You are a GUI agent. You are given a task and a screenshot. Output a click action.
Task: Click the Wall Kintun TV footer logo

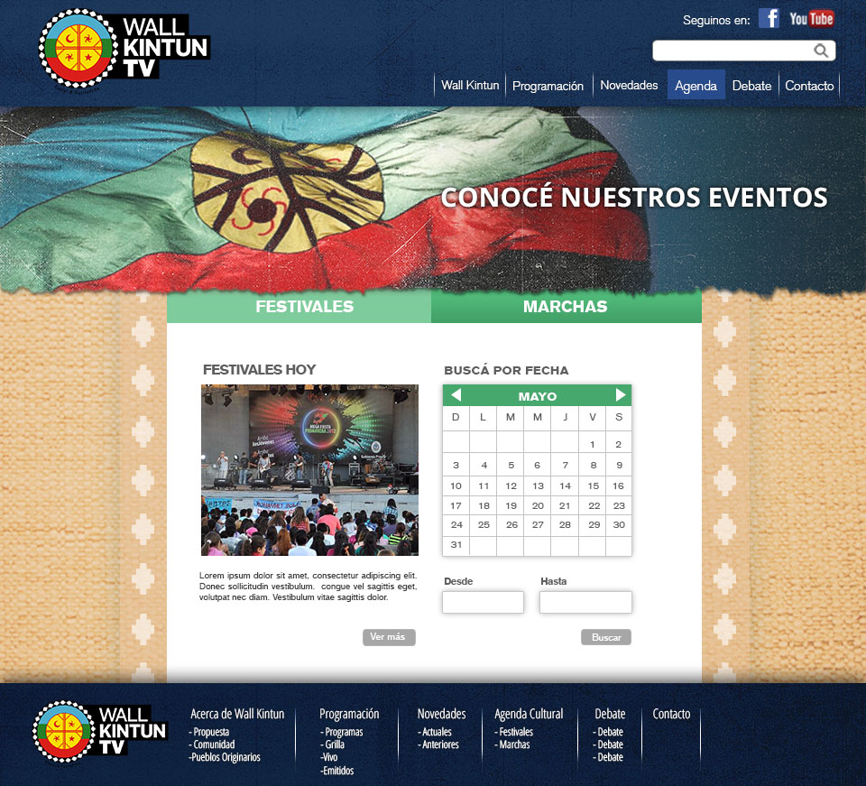pyautogui.click(x=99, y=731)
